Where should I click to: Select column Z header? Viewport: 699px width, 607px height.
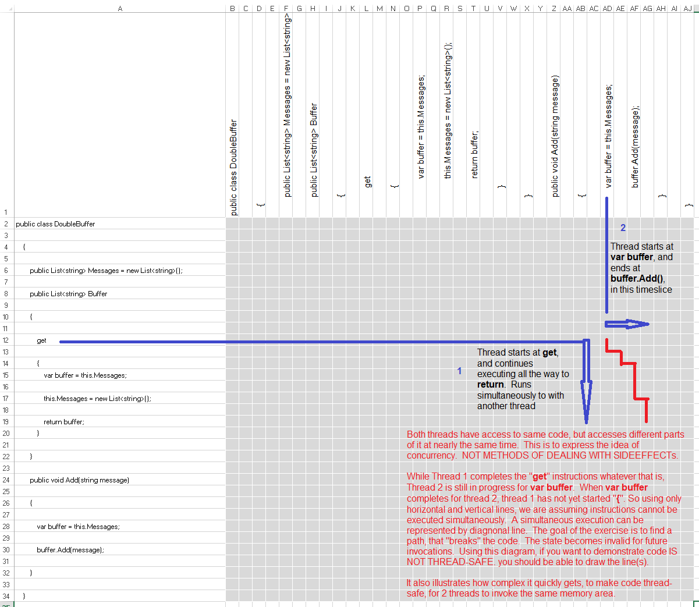point(553,8)
